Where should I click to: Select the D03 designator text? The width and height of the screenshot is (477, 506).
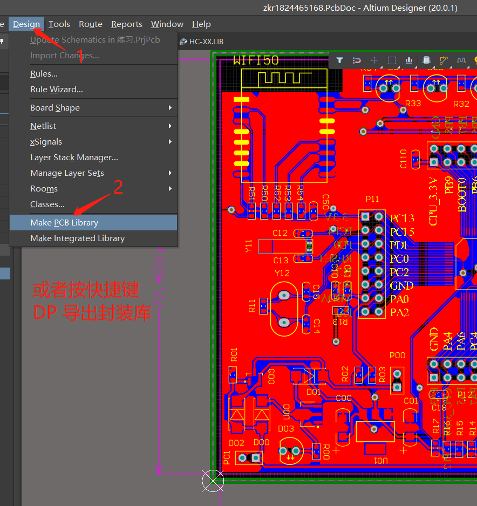(x=286, y=428)
